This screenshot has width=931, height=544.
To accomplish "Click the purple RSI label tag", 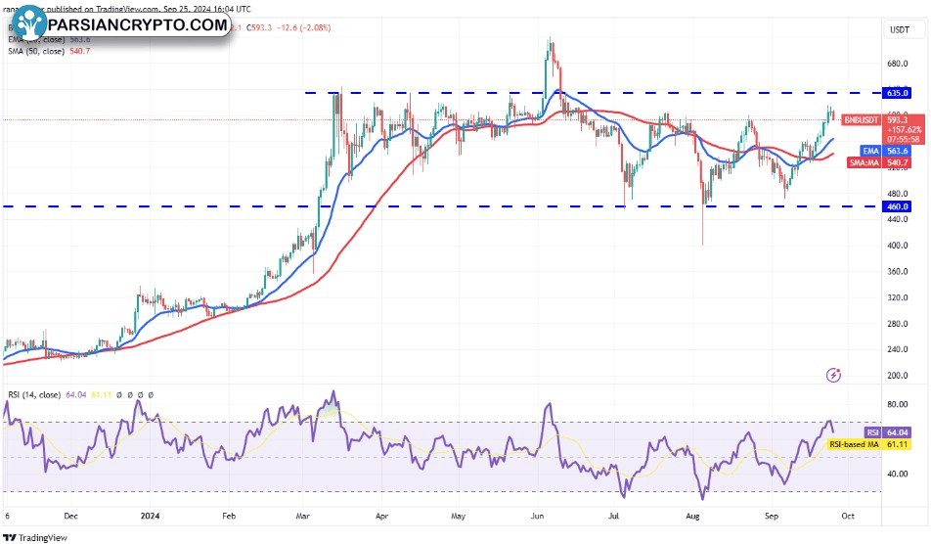I will pyautogui.click(x=872, y=431).
